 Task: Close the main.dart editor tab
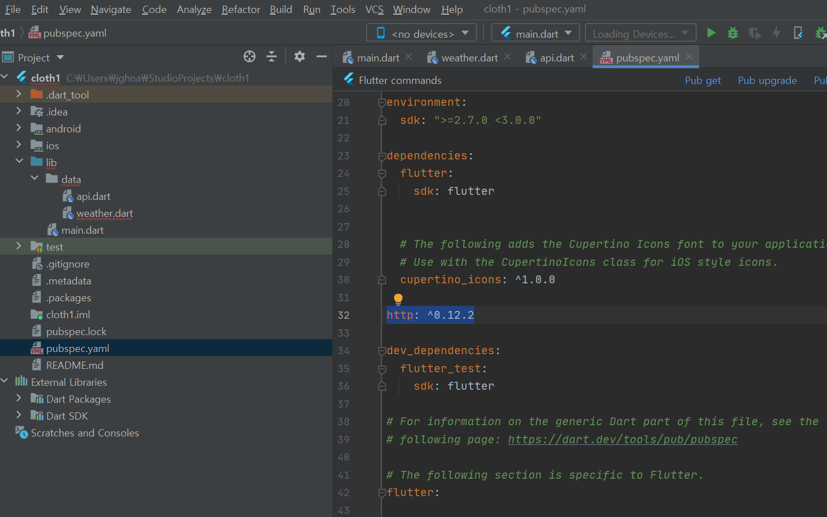click(x=408, y=57)
